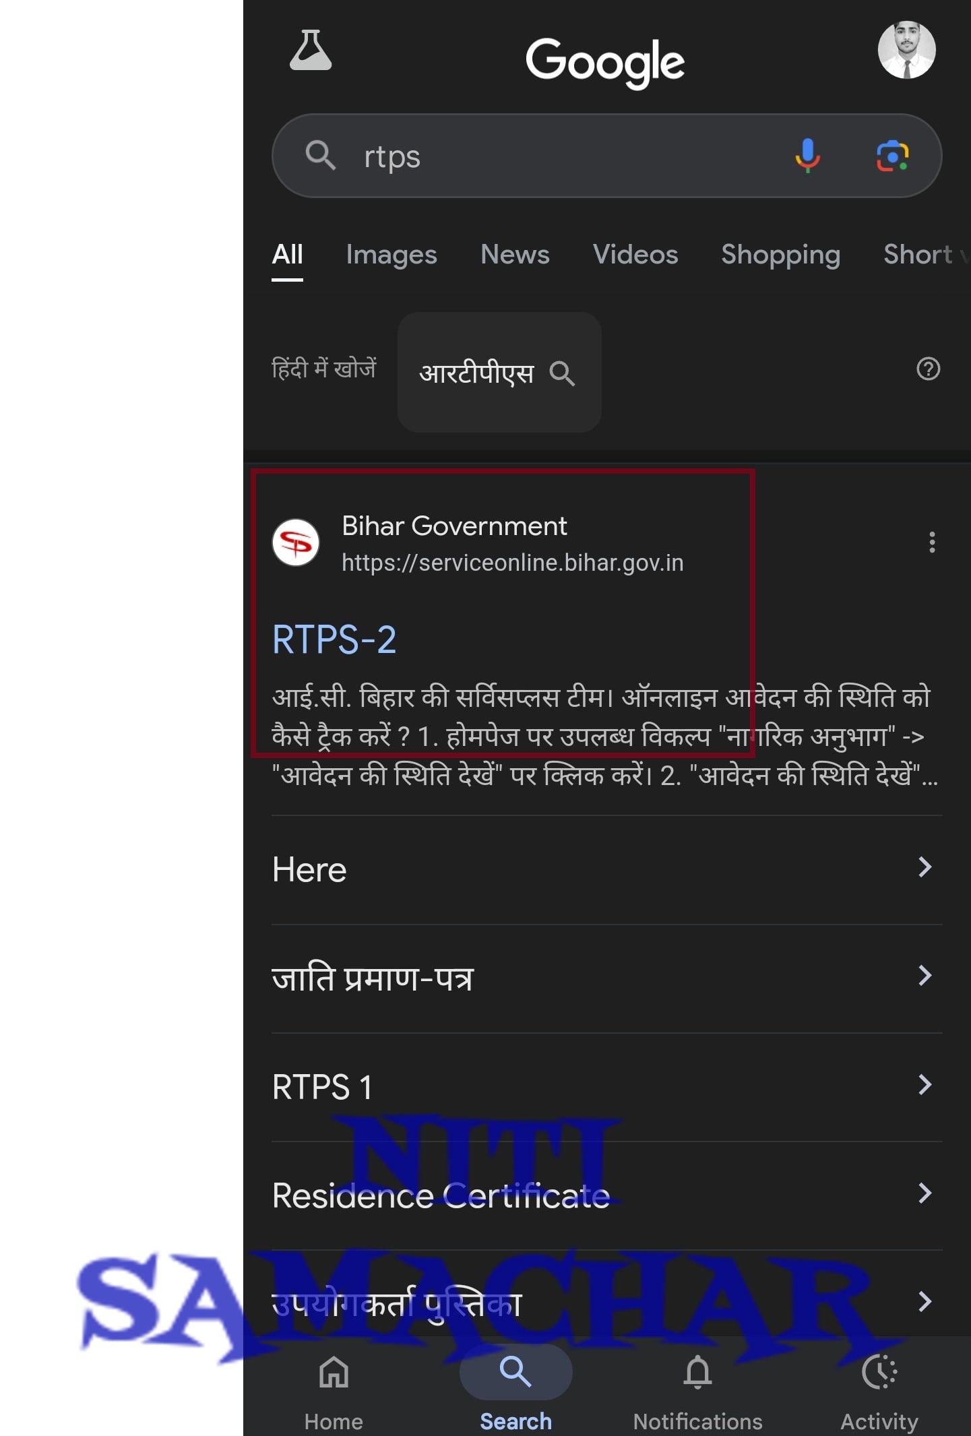The image size is (971, 1436).
Task: Expand the RTPS 1 sitelink
Action: 606,1087
